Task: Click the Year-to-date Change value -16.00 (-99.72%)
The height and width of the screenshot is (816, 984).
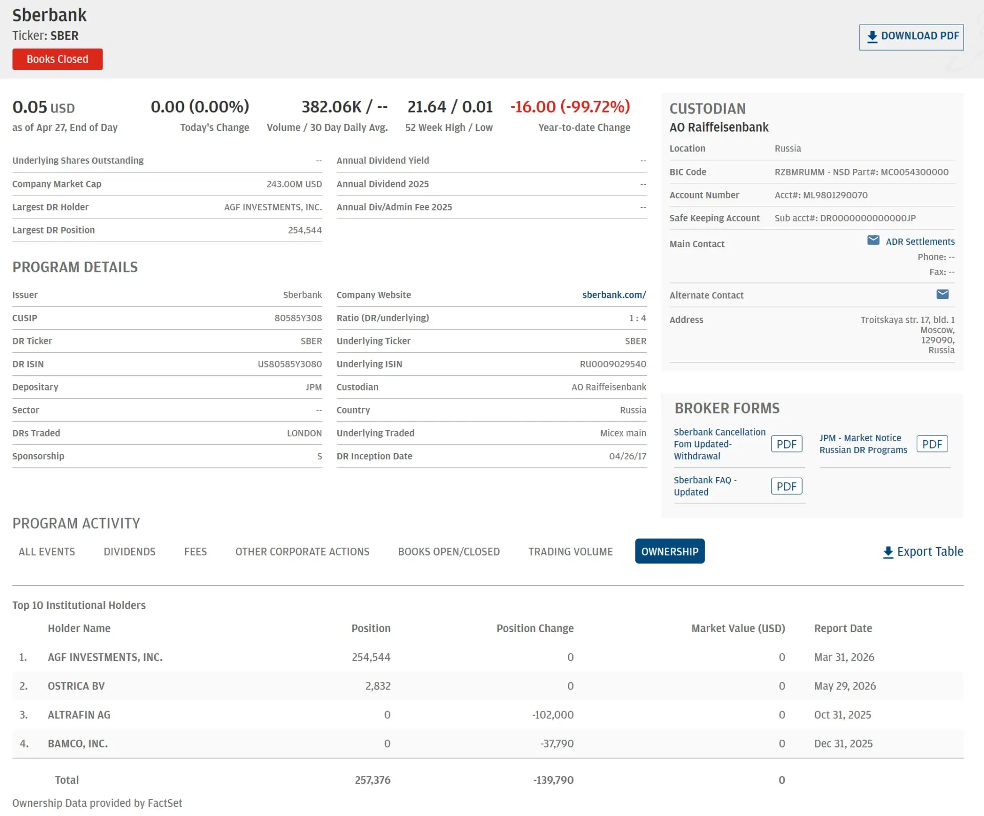Action: pyautogui.click(x=570, y=107)
